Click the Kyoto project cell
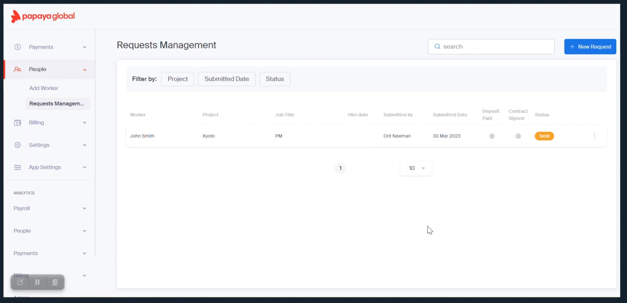 click(209, 136)
